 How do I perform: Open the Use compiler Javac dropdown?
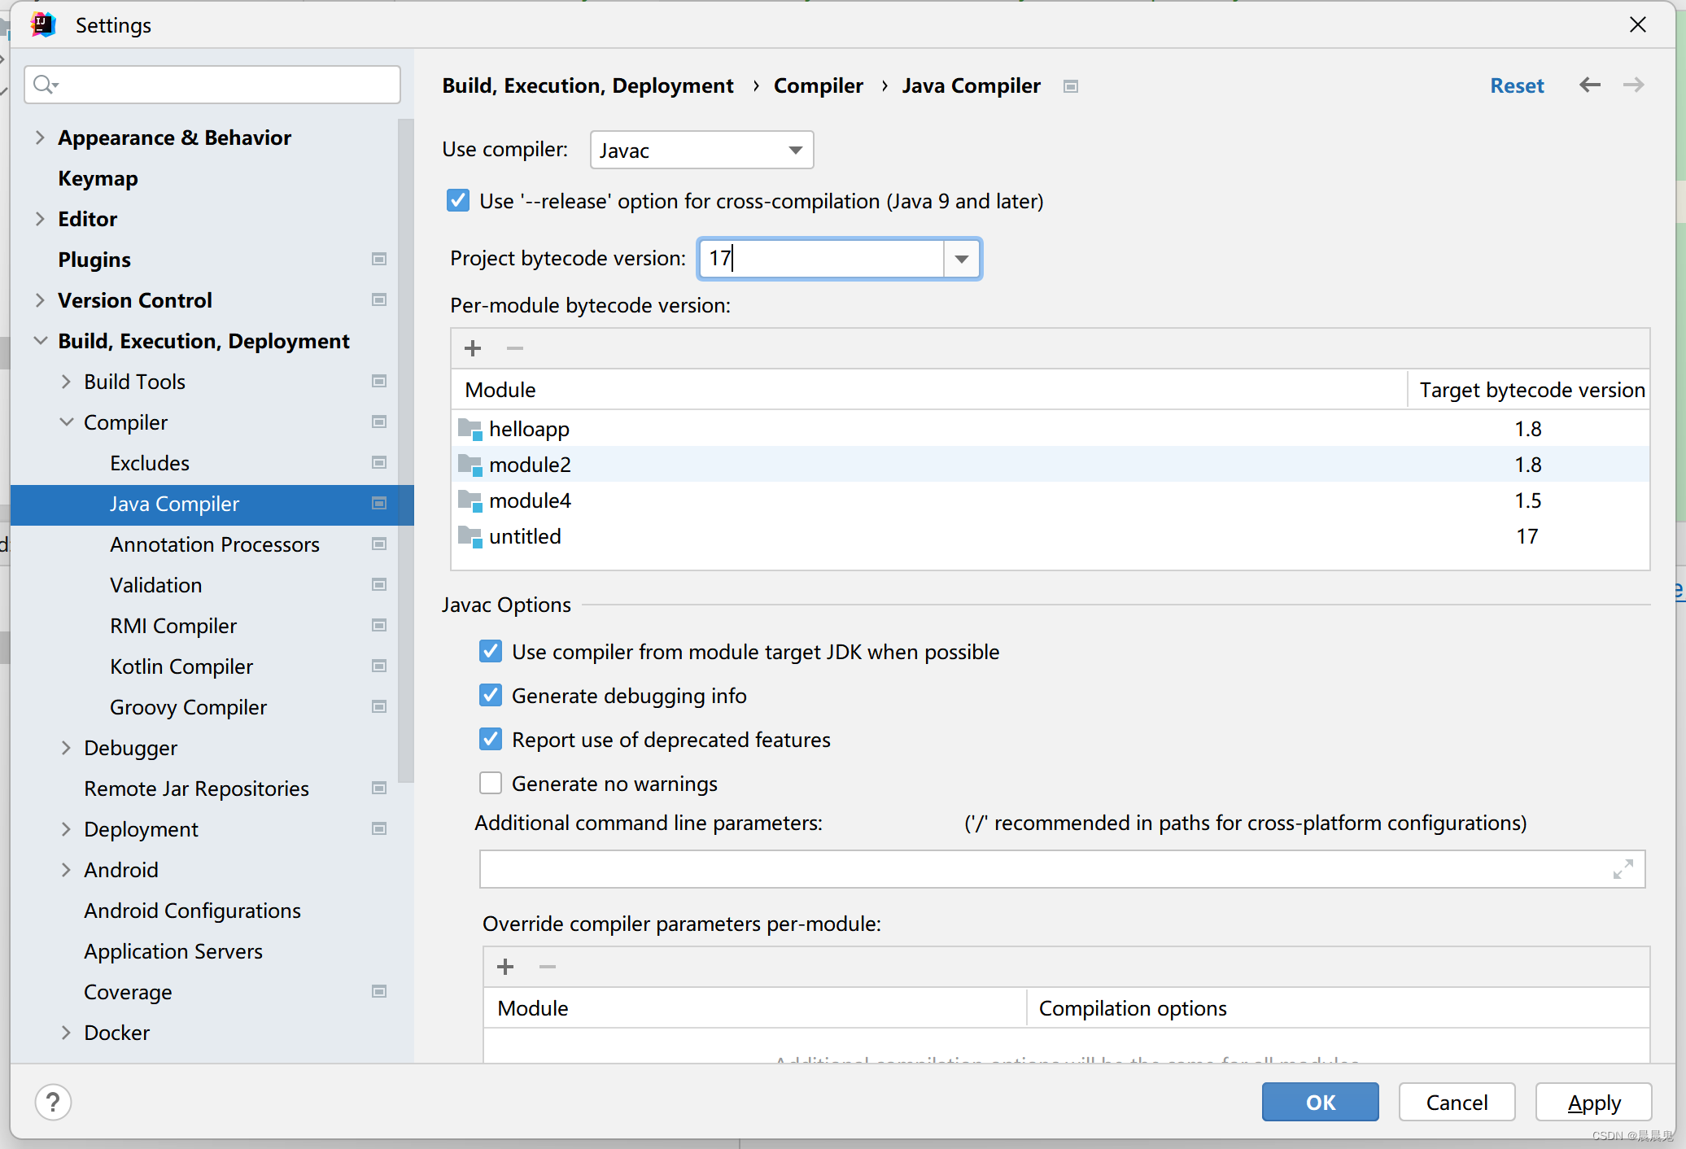point(701,151)
